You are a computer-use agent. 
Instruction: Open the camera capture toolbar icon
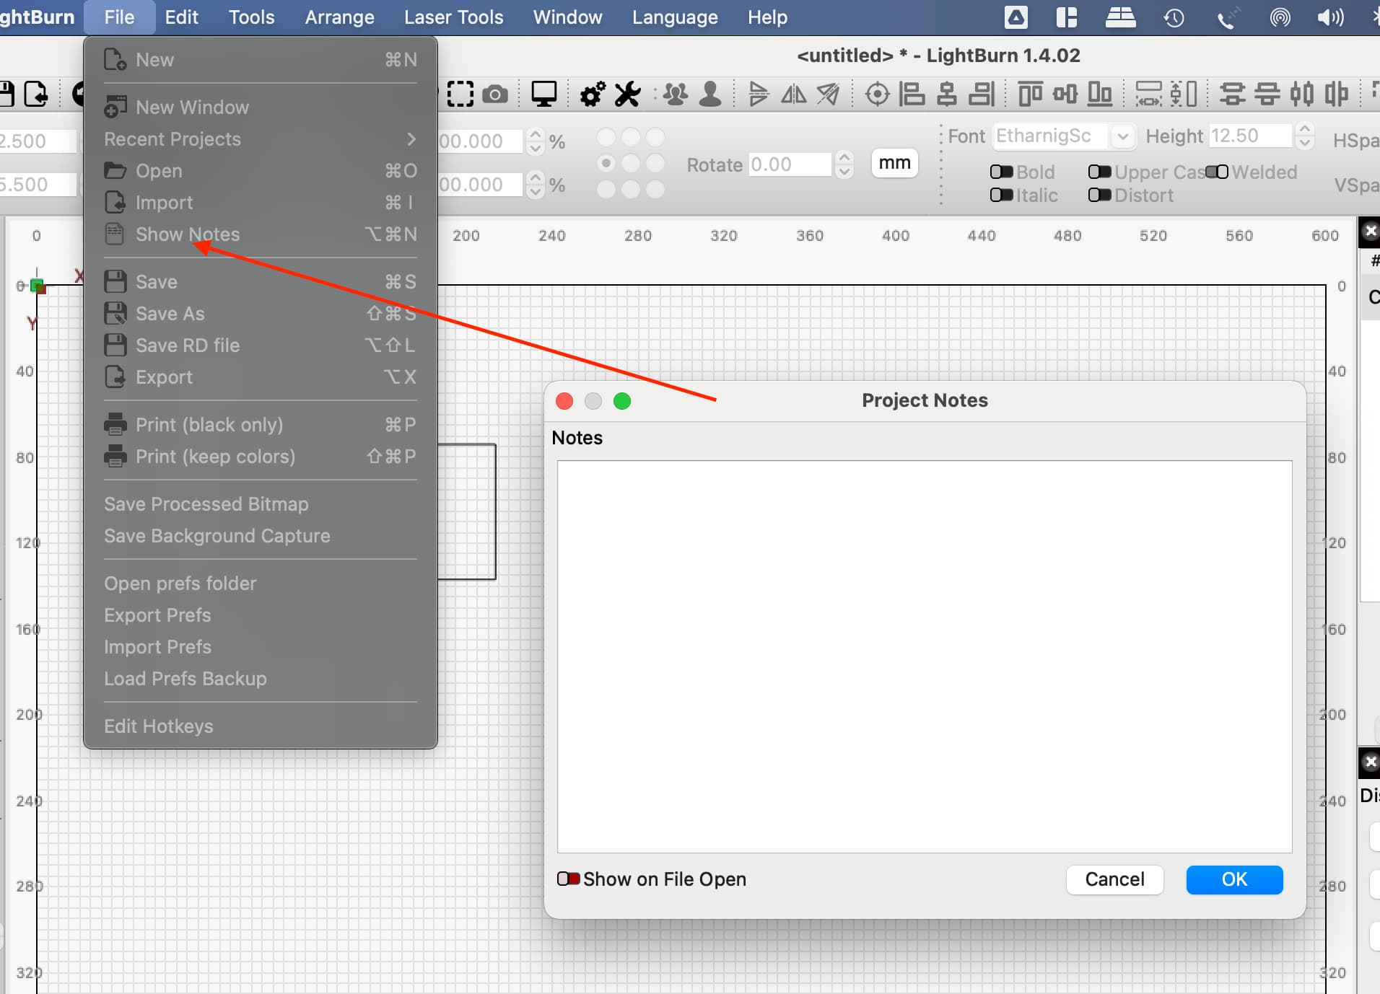tap(495, 94)
